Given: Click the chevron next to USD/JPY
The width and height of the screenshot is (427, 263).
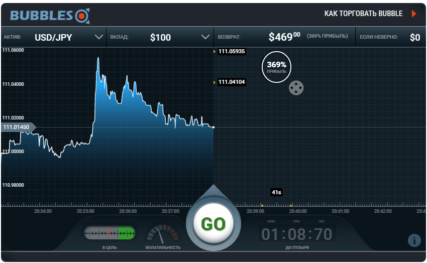Looking at the screenshot, I should coord(99,37).
